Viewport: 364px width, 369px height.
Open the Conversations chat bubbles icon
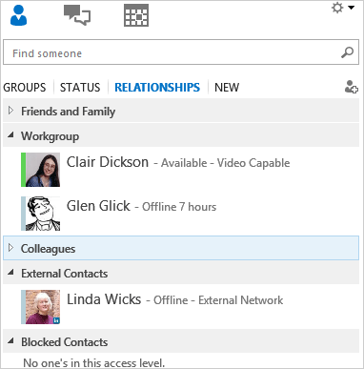point(77,15)
